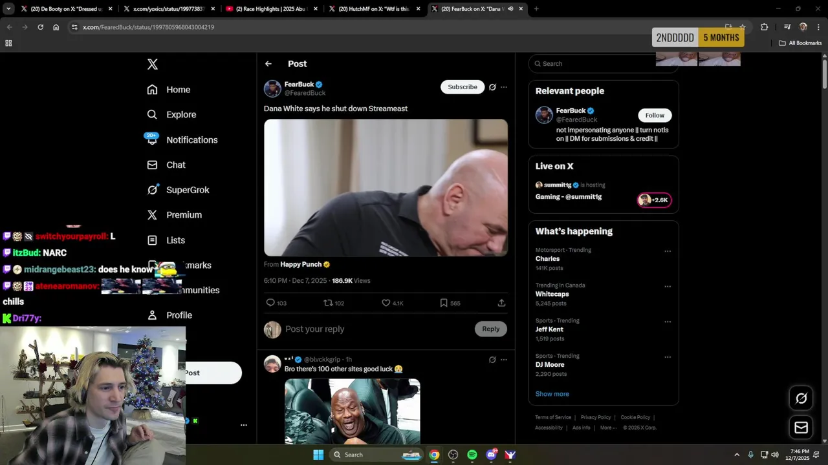Open the browser extensions menu
The height and width of the screenshot is (465, 828).
pos(765,27)
